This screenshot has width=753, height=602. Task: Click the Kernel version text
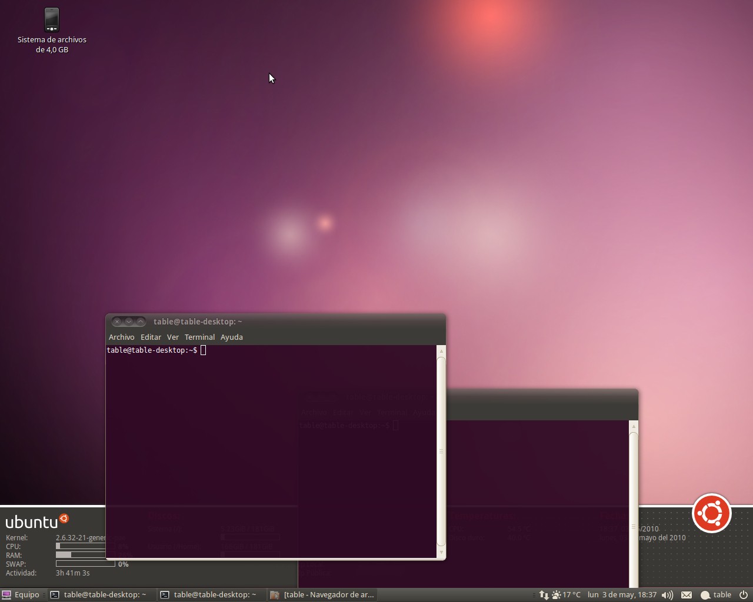point(81,537)
